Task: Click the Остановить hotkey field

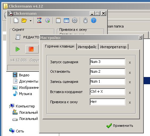Action: coord(107,72)
